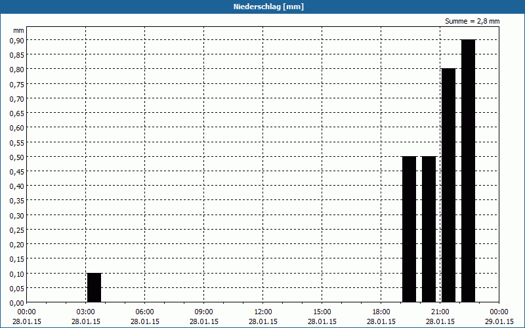The height and width of the screenshot is (328, 525).
Task: Click the Niederschlag [mm] chart title
Action: tap(262, 7)
